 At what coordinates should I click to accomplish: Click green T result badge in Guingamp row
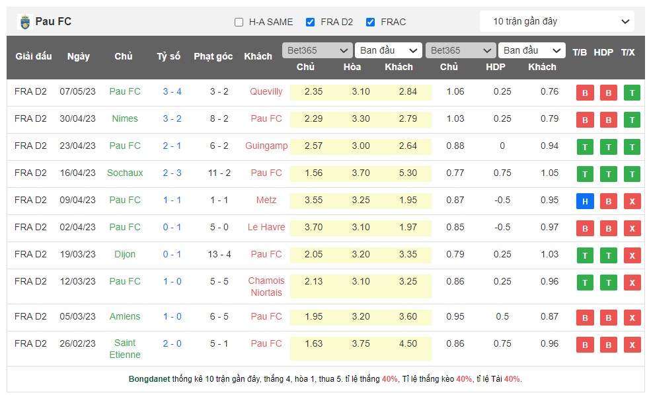[x=584, y=147]
